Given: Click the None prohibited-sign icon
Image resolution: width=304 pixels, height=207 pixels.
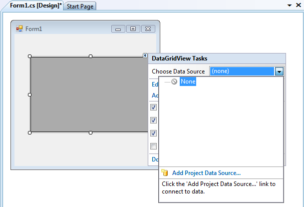Looking at the screenshot, I should click(x=174, y=81).
